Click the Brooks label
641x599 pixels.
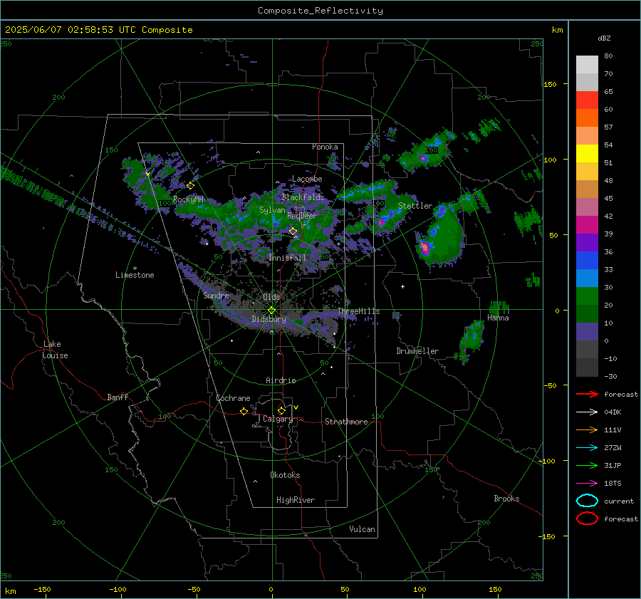point(506,499)
